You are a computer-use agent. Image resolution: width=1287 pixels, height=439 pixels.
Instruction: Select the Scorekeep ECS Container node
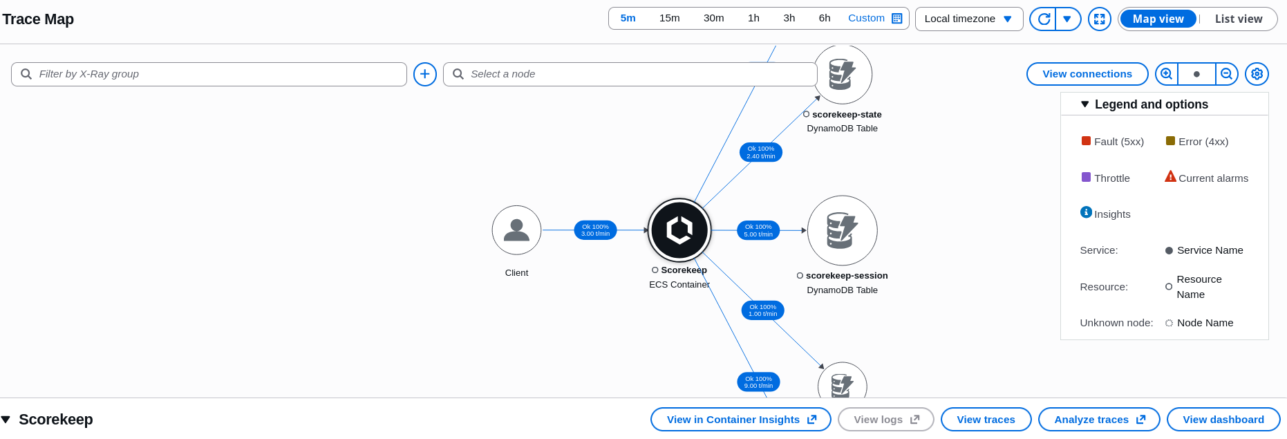[x=679, y=230]
